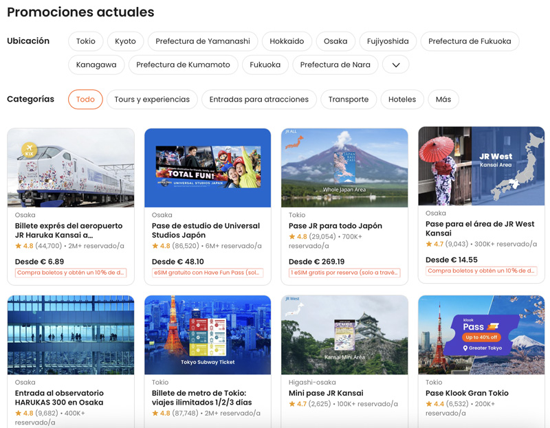Viewport: 550px width, 428px height.
Task: Open Pase JR para todo Japón title
Action: point(335,226)
